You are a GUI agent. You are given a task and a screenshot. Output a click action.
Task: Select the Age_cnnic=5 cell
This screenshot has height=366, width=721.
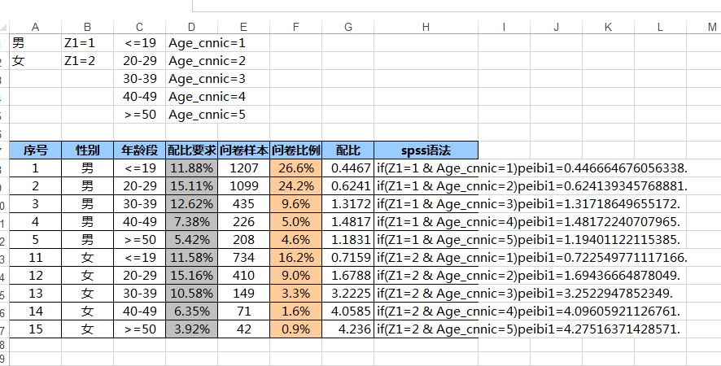(207, 115)
